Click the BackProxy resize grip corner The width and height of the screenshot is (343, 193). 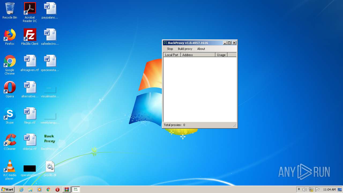[235, 125]
